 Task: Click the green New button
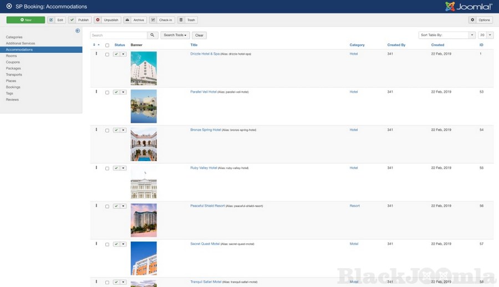(x=26, y=20)
